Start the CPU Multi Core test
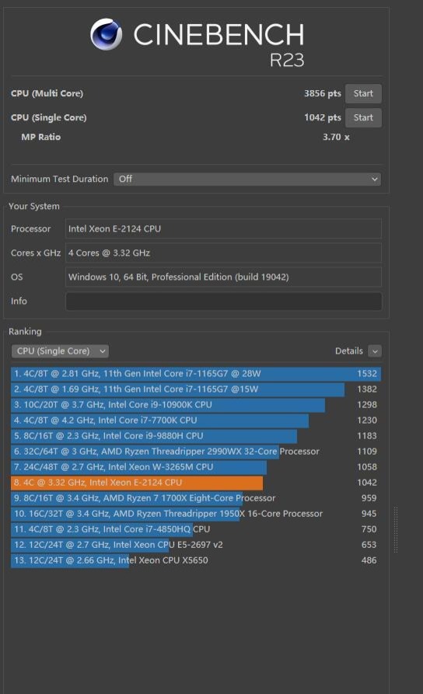423x694 pixels. click(x=363, y=93)
